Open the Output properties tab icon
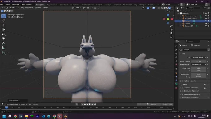This screenshot has height=119, width=211. click(x=176, y=54)
